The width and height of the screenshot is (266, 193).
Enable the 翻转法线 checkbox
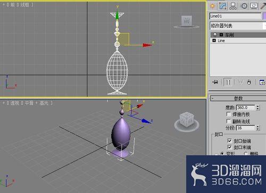point(229,121)
